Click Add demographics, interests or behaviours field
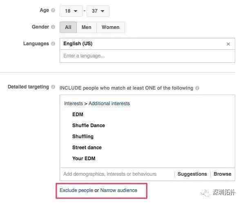This screenshot has height=203, width=243. click(x=118, y=174)
